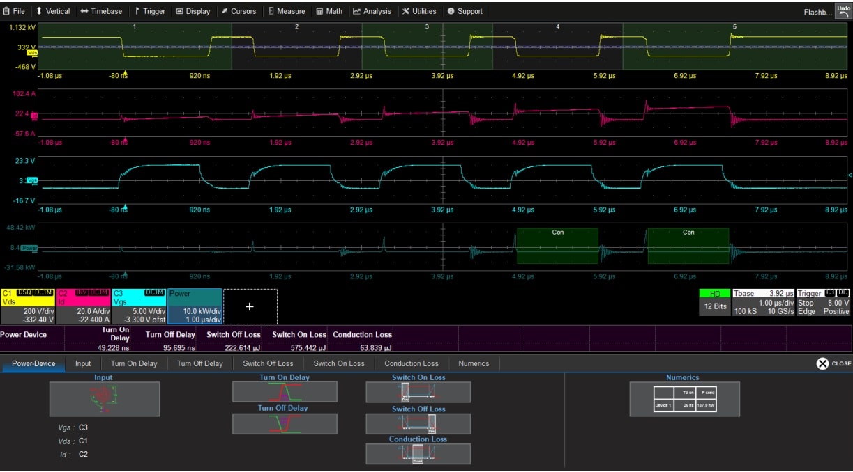This screenshot has height=472, width=853.
Task: Switch to the Switch Off Loss tab
Action: pos(269,363)
